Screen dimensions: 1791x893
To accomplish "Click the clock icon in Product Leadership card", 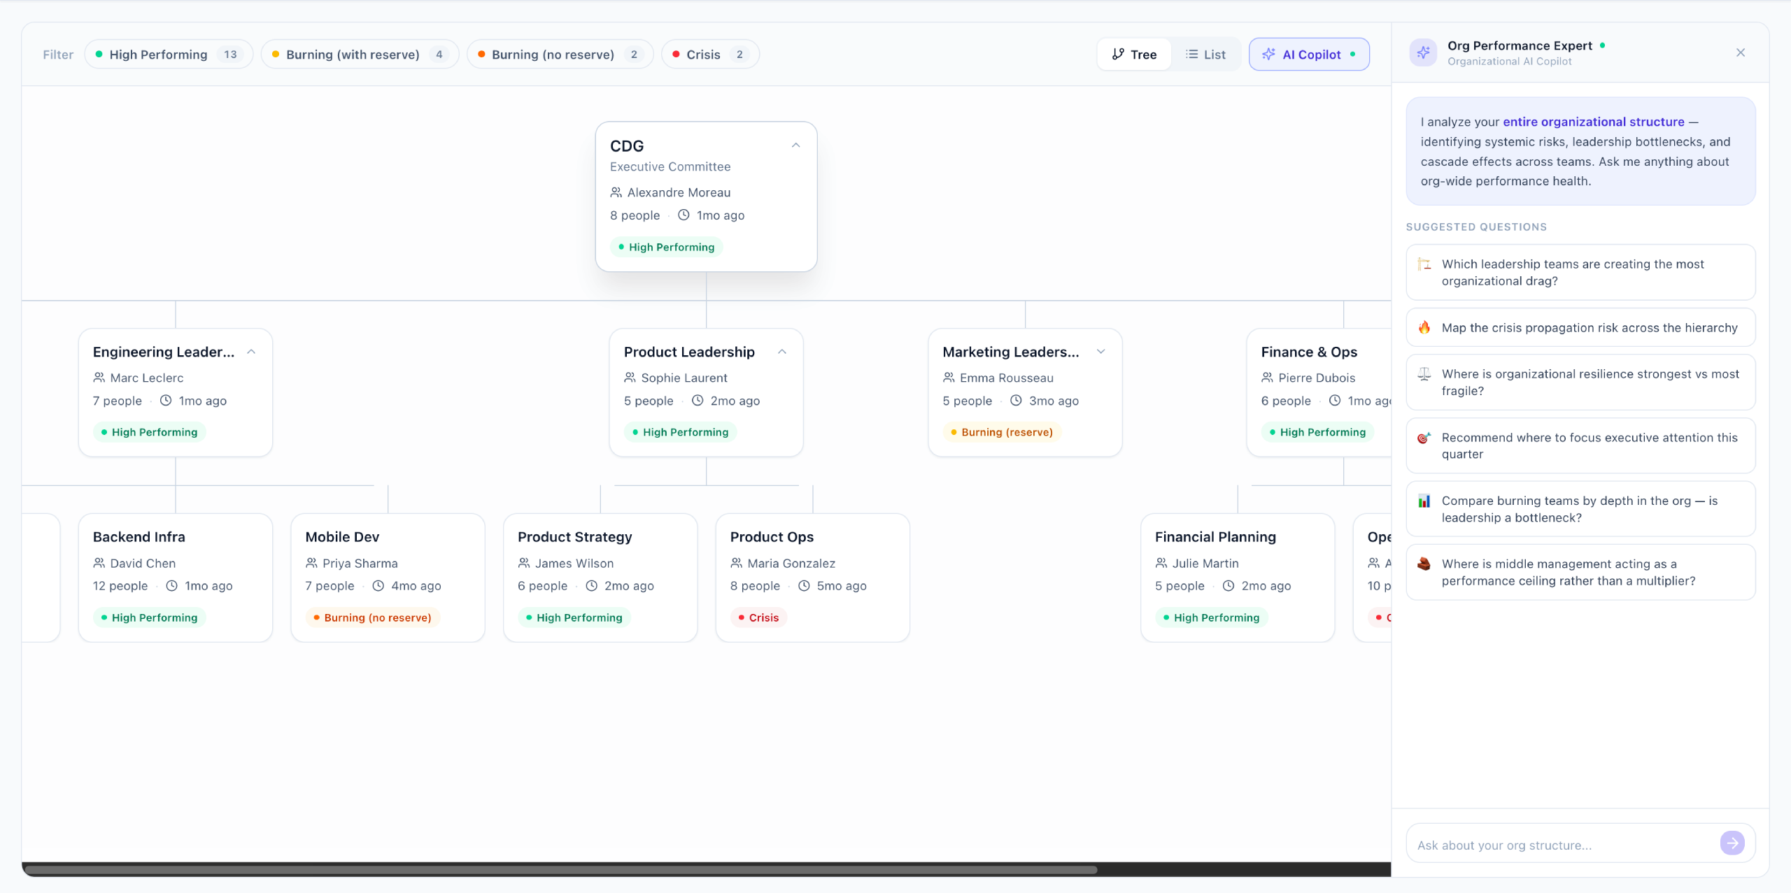I will coord(698,401).
